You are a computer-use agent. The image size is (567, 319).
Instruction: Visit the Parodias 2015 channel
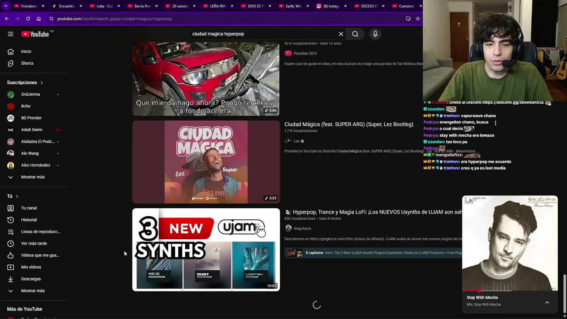305,54
